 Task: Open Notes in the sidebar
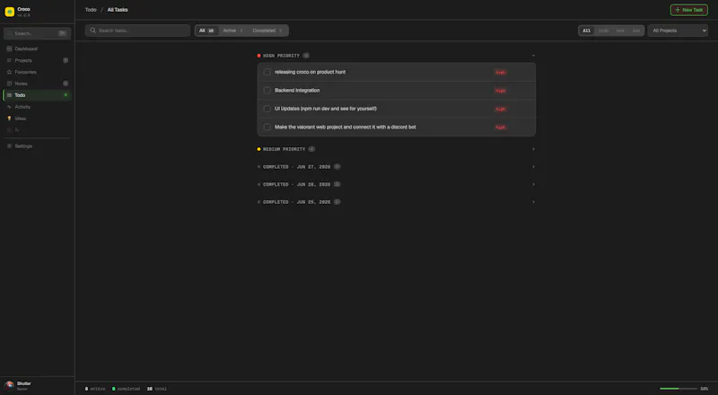(x=37, y=83)
